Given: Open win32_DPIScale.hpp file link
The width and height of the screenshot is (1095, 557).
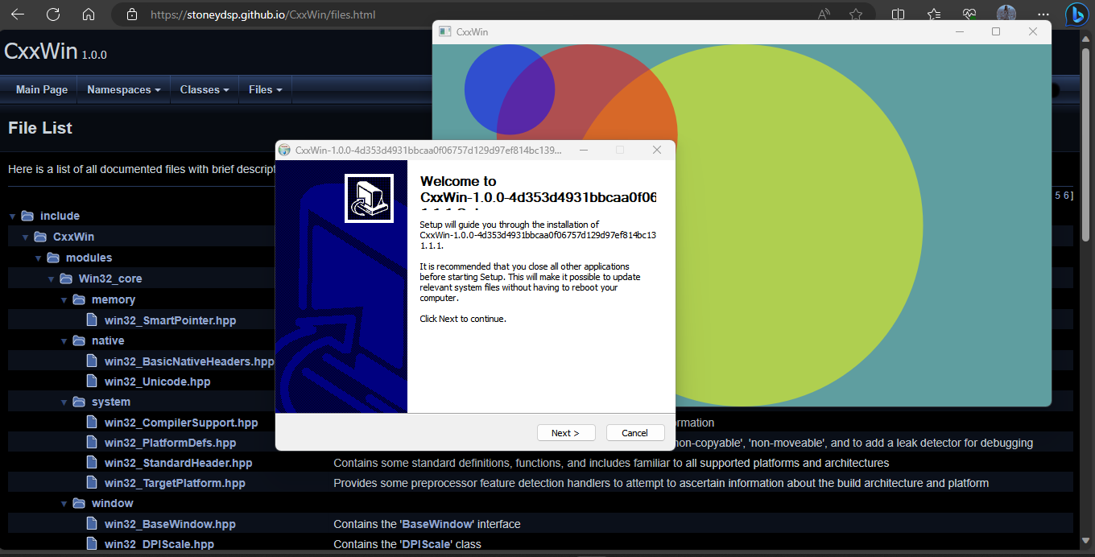Looking at the screenshot, I should tap(159, 544).
